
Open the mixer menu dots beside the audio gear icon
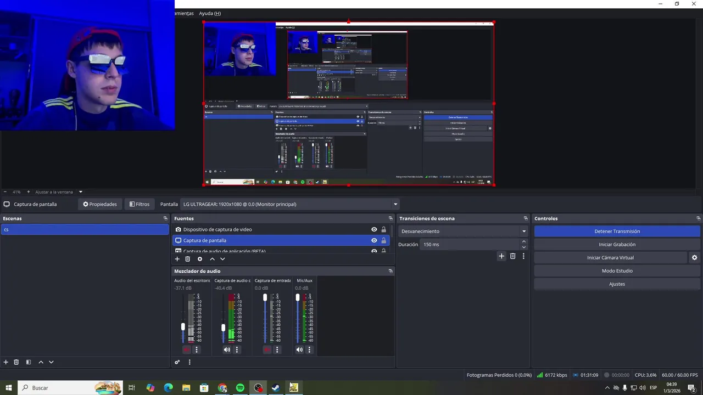click(x=189, y=362)
